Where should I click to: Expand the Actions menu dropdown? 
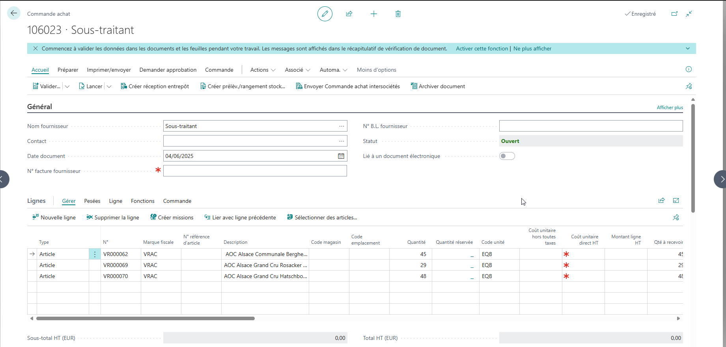pos(263,70)
